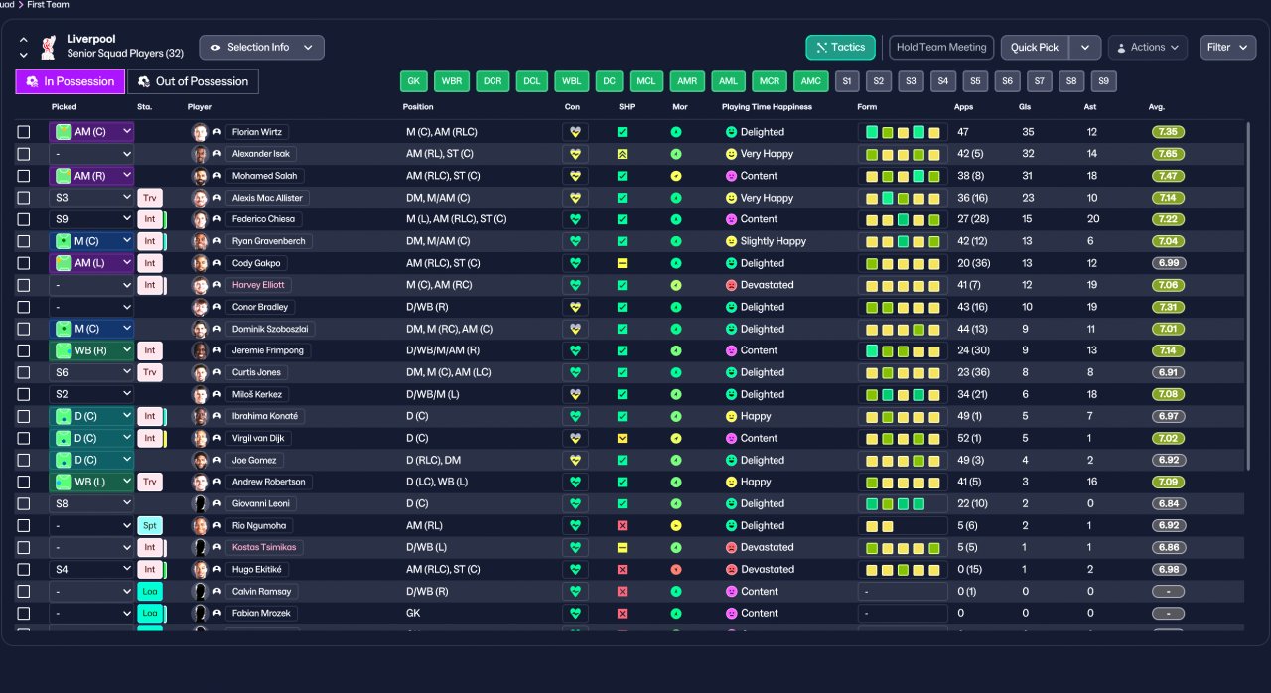
Task: Open the Tactics button
Action: tap(840, 47)
